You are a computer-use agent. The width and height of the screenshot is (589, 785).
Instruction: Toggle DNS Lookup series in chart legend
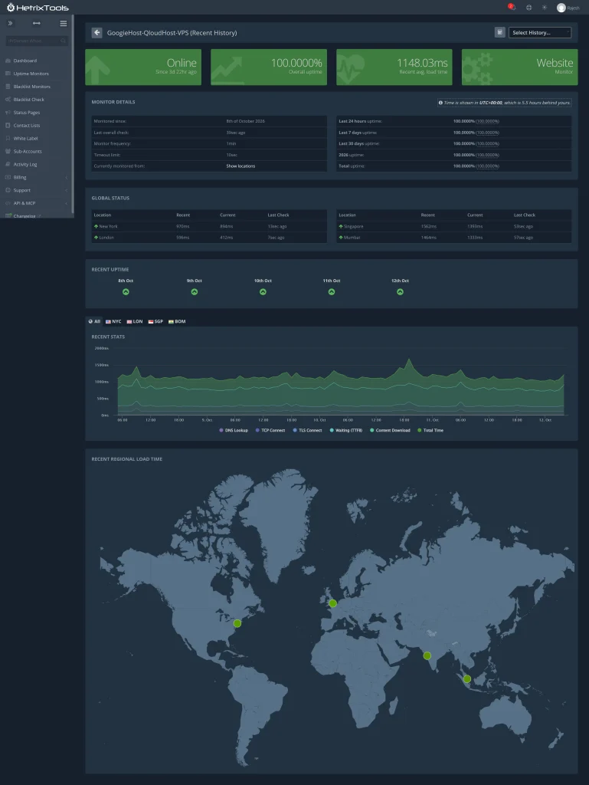click(234, 430)
